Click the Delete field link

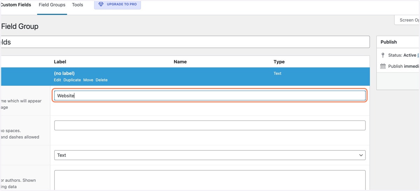coord(101,80)
